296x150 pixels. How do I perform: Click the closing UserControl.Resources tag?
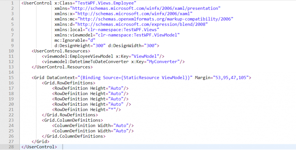point(62,67)
